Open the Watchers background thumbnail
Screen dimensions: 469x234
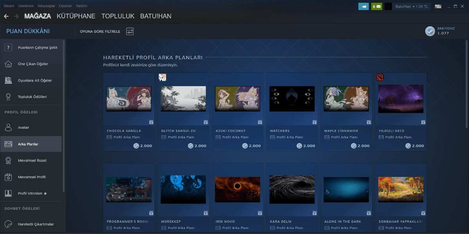(292, 99)
